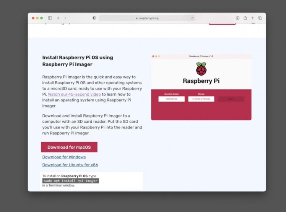Reload the page with the refresh icon
The image size is (286, 212).
(192, 18)
